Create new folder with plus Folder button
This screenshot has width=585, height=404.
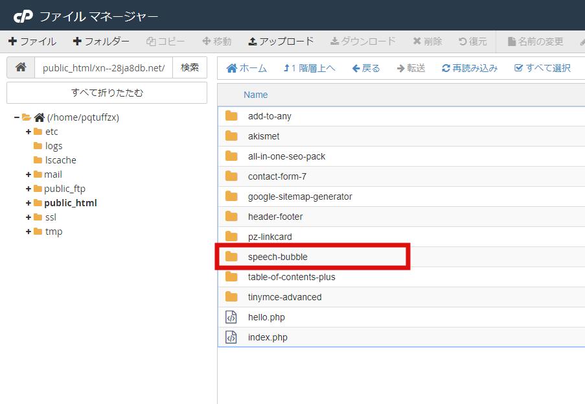[x=101, y=42]
